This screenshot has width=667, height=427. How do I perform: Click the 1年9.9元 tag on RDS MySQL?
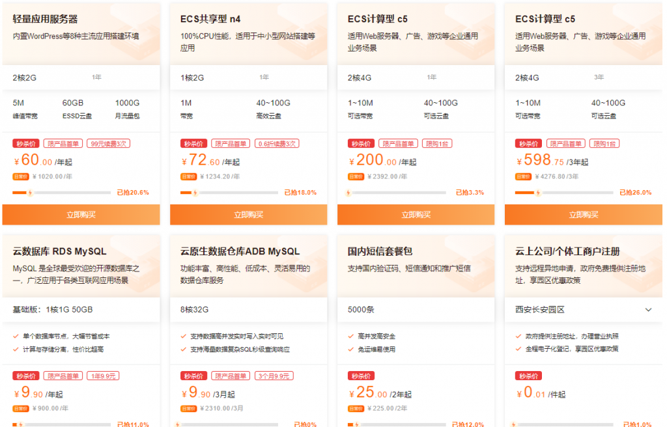[x=103, y=376]
